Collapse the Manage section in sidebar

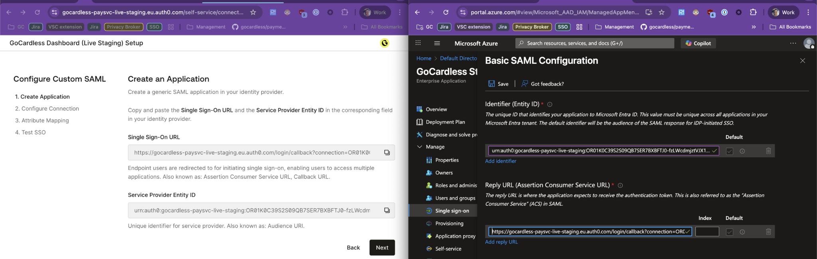pyautogui.click(x=420, y=147)
